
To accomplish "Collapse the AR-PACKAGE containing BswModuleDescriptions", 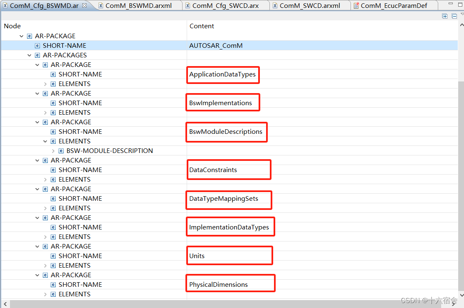I will pos(37,122).
